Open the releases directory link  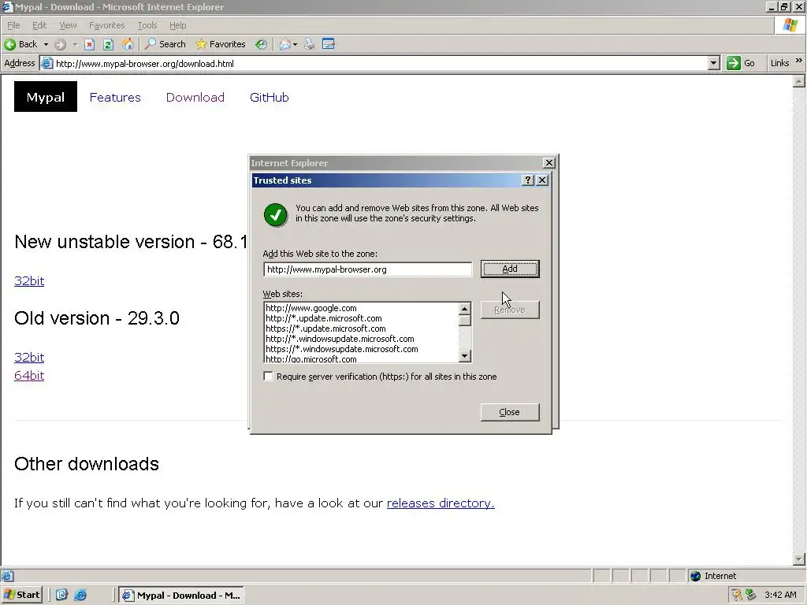point(441,503)
